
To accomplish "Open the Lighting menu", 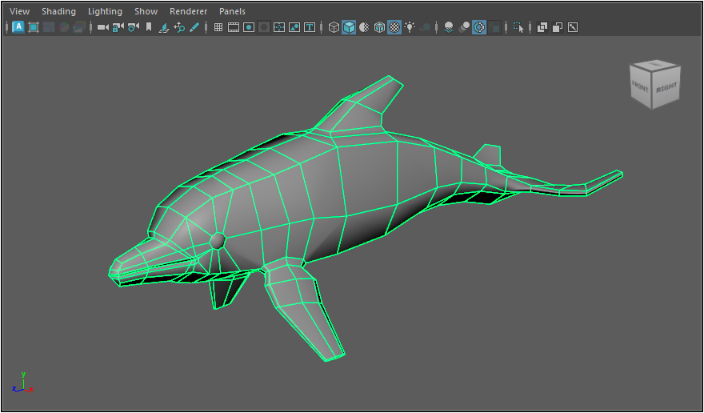I will pyautogui.click(x=105, y=11).
